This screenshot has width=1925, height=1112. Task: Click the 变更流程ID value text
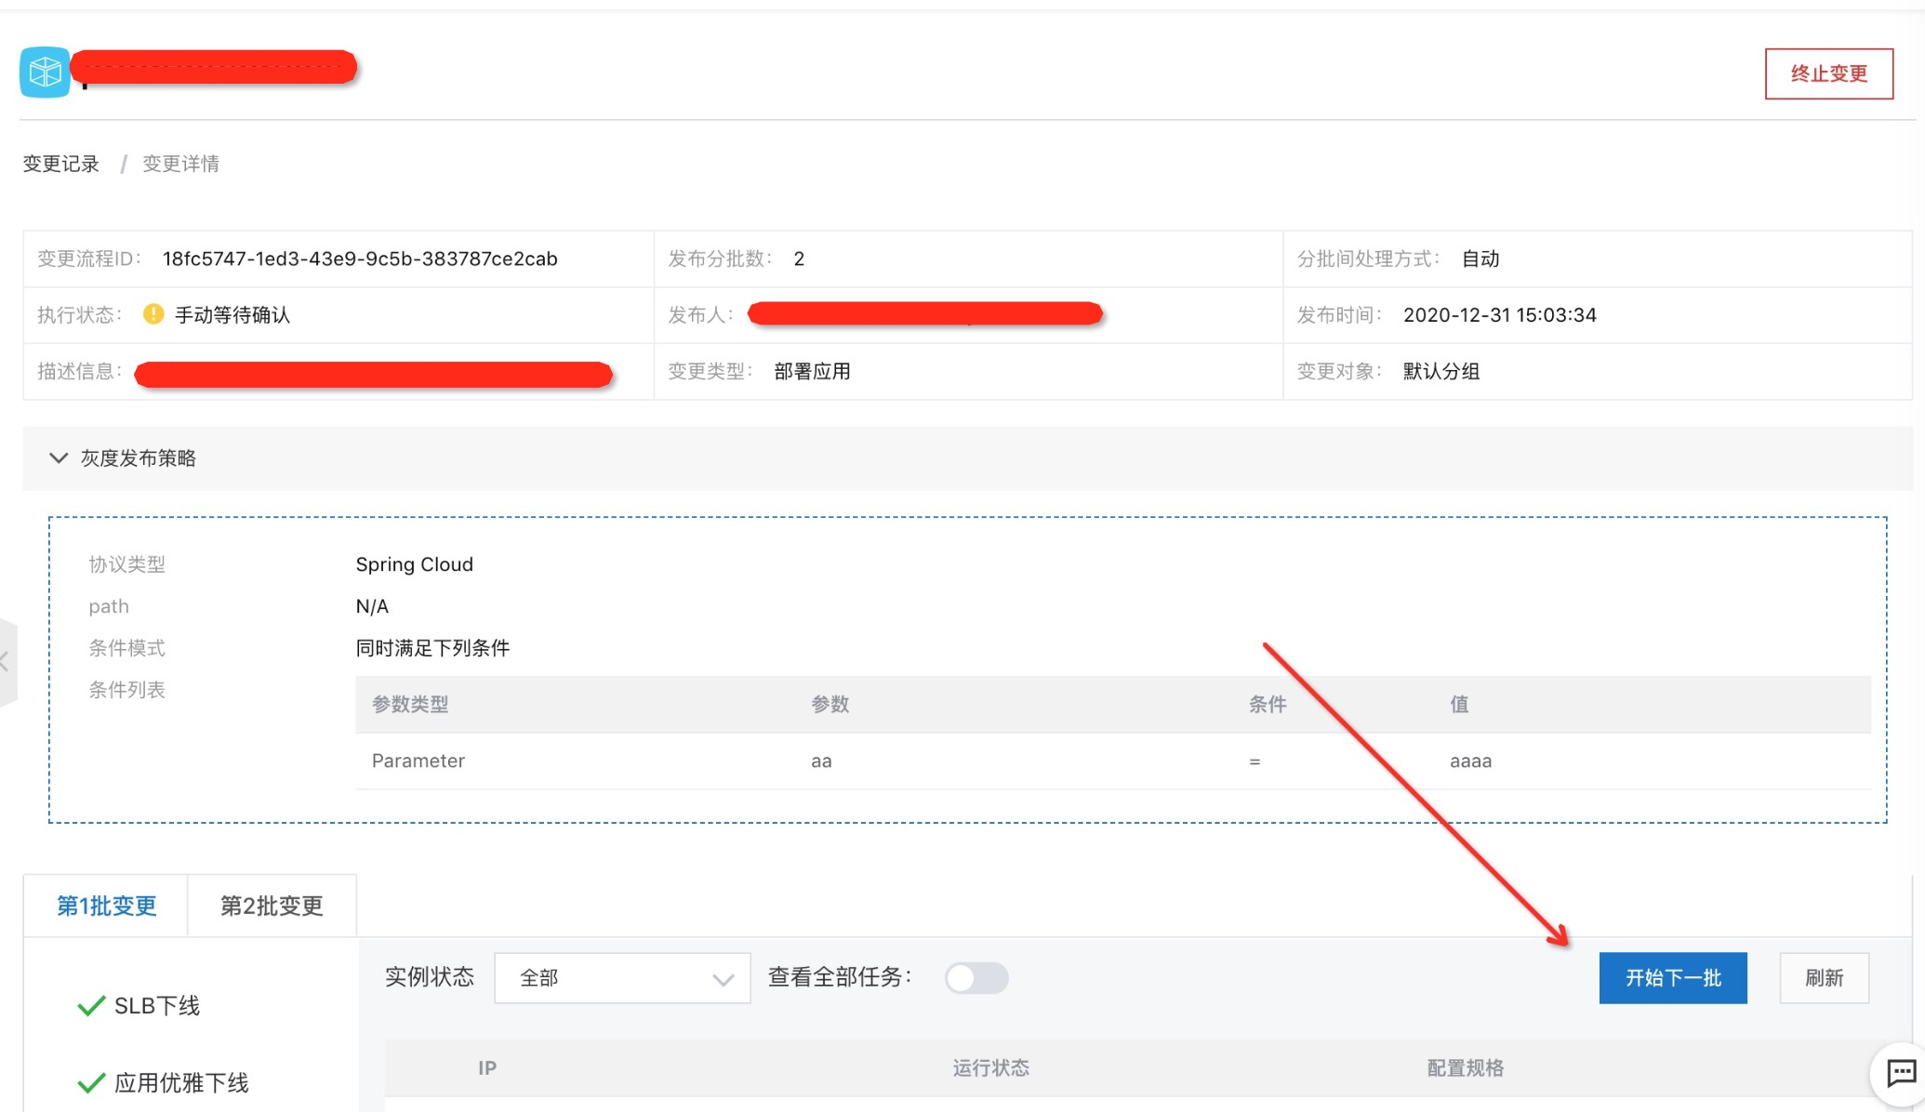pos(360,258)
